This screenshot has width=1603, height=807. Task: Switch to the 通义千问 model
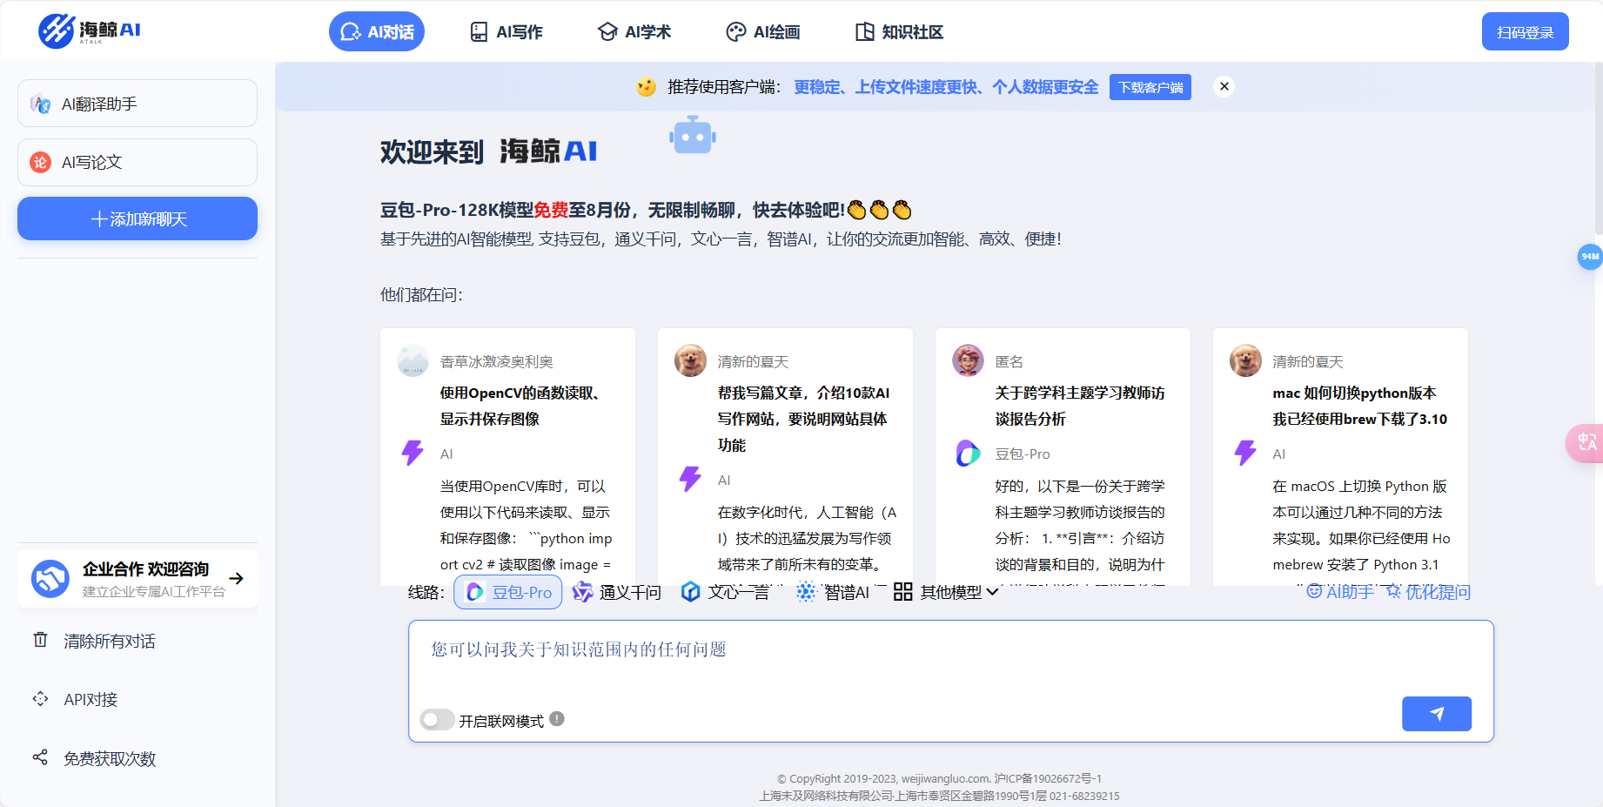pos(618,592)
